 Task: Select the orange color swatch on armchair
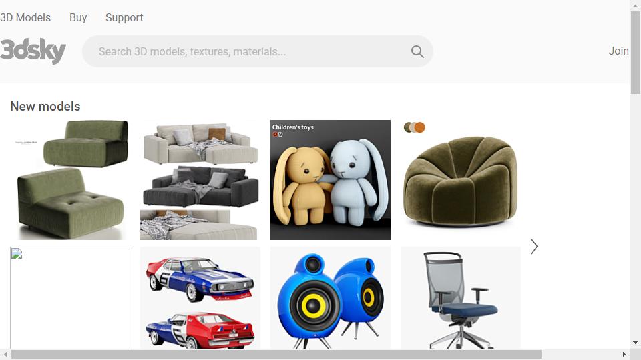[420, 127]
